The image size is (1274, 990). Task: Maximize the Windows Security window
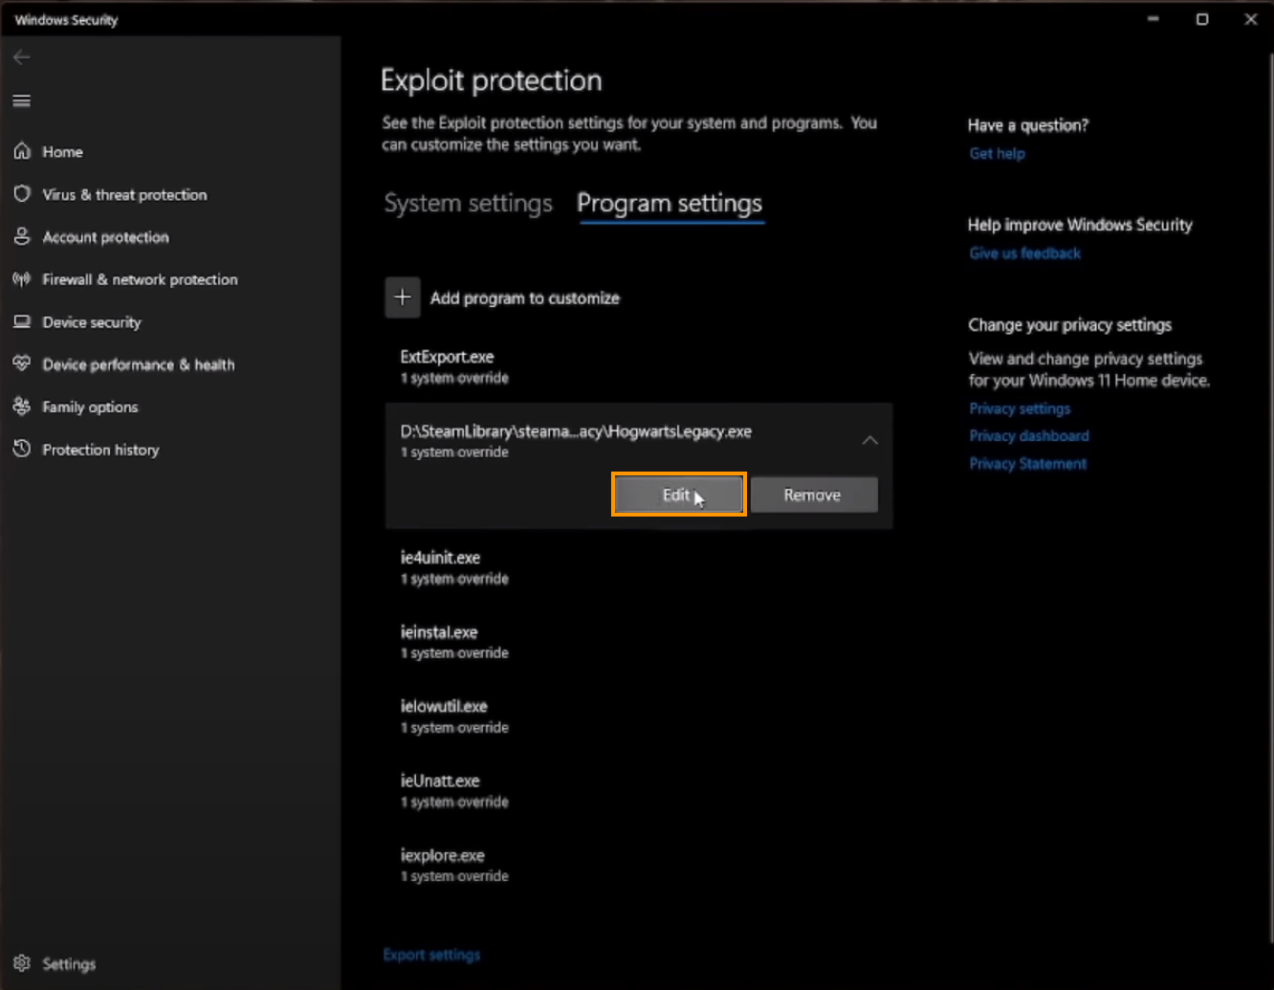point(1202,19)
